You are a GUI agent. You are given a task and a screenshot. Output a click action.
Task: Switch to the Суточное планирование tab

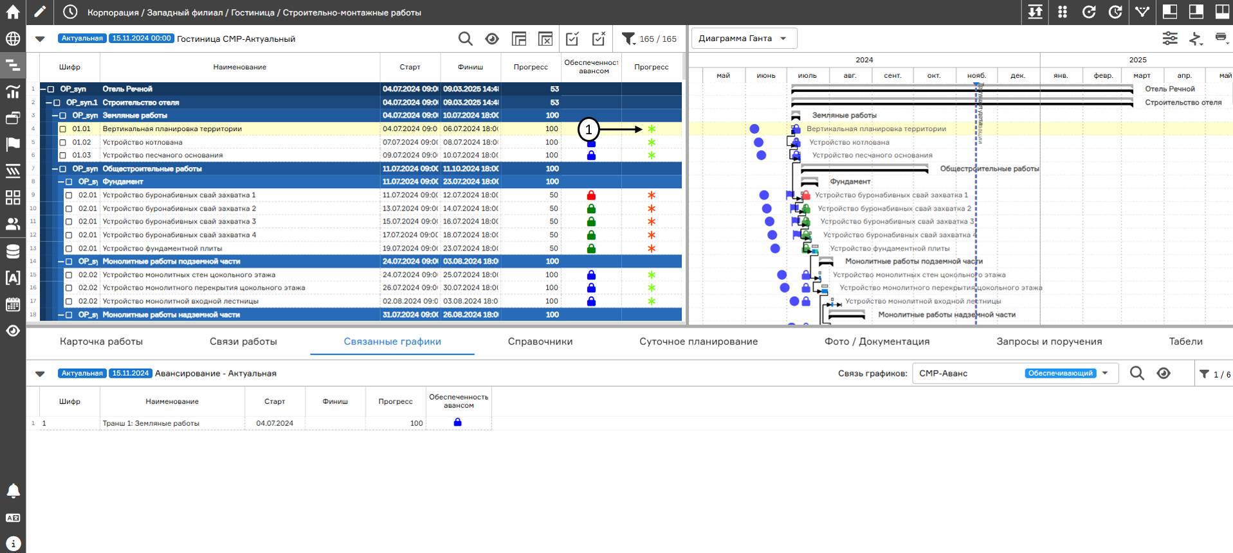point(699,342)
